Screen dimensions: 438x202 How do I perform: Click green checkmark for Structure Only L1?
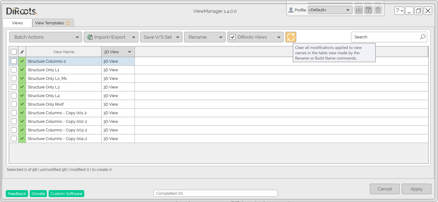pos(22,70)
